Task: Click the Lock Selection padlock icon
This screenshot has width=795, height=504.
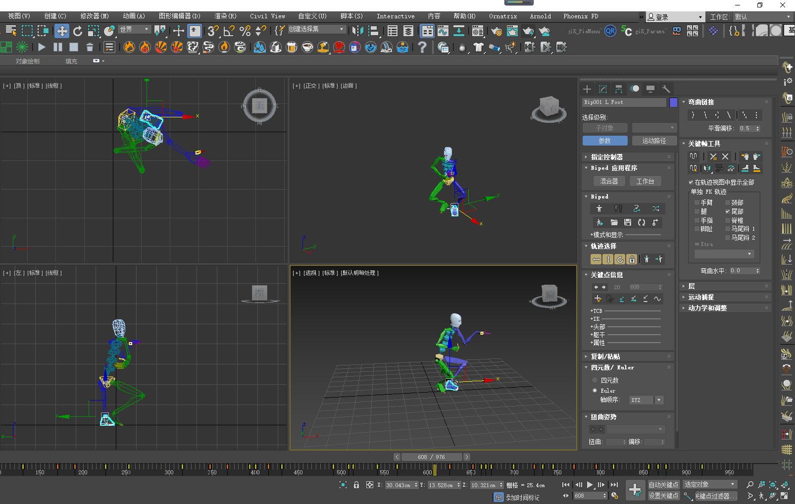Action: (356, 485)
